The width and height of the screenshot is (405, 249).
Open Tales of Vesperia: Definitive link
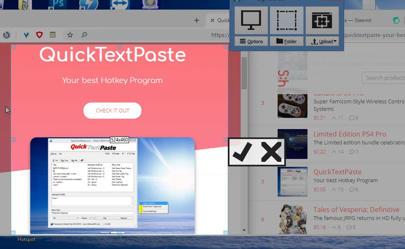pyautogui.click(x=356, y=210)
